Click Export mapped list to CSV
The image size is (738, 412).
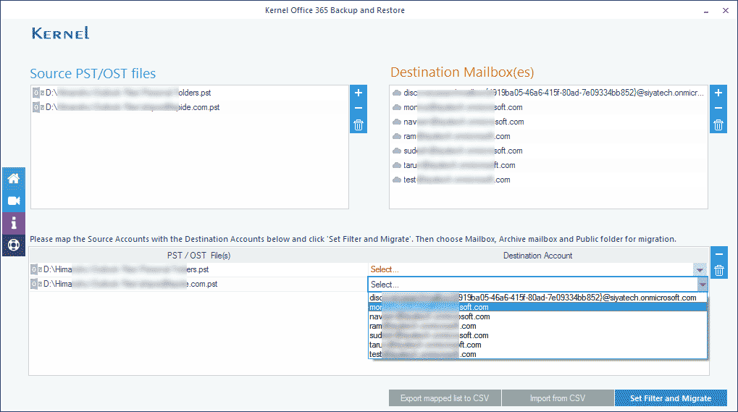tap(445, 398)
